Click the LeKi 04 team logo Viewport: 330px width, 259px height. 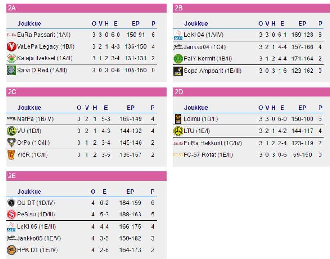click(x=178, y=35)
